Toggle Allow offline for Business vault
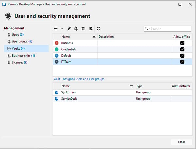The width and height of the screenshot is (196, 149). [182, 43]
